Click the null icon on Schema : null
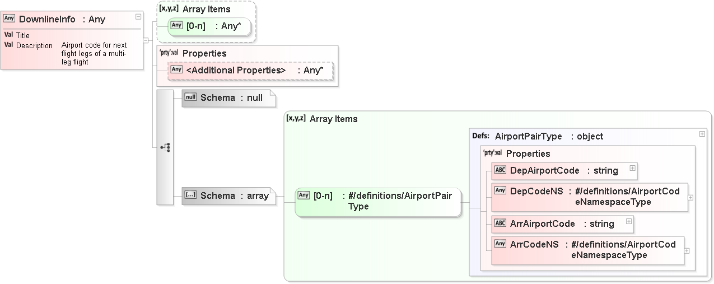Viewport: 714px width, 284px height. pyautogui.click(x=191, y=97)
